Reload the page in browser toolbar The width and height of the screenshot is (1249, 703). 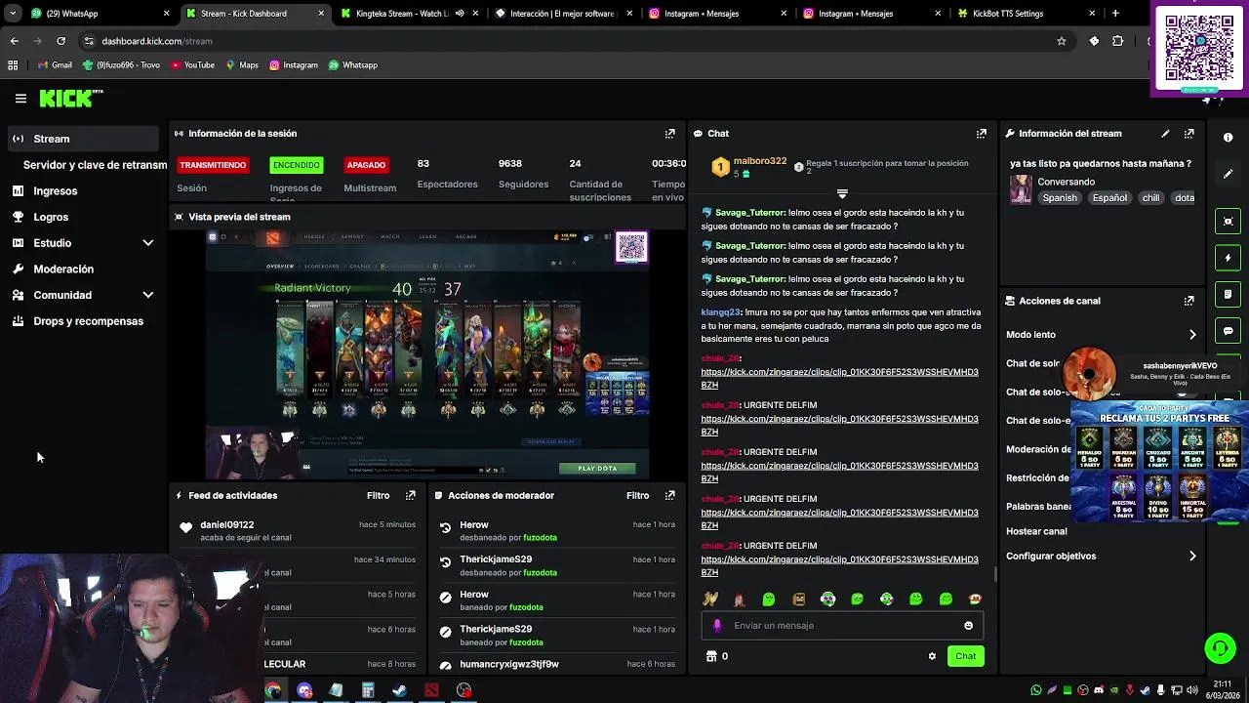click(x=60, y=41)
